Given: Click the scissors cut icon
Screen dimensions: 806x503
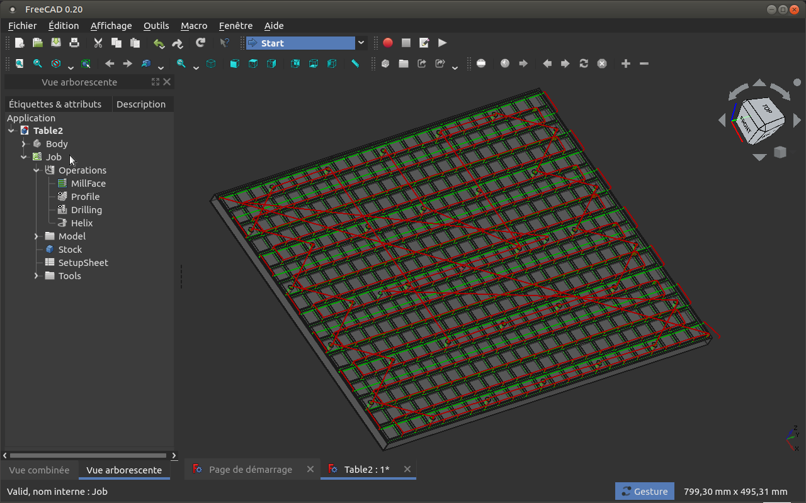Looking at the screenshot, I should tap(98, 43).
